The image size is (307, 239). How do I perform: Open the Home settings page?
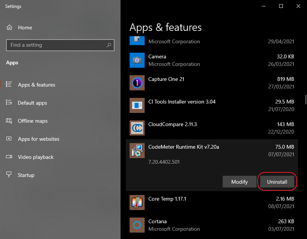[25, 27]
